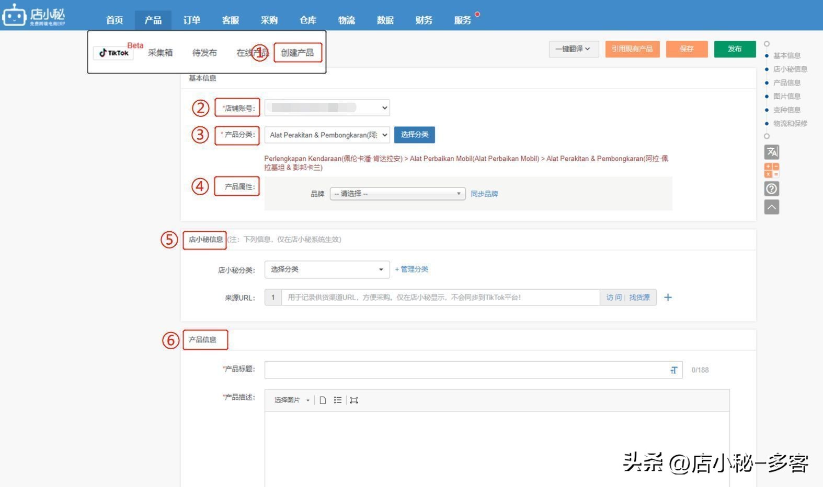This screenshot has width=823, height=487.
Task: Jump to 基本信息 in the side navigation
Action: [x=786, y=55]
